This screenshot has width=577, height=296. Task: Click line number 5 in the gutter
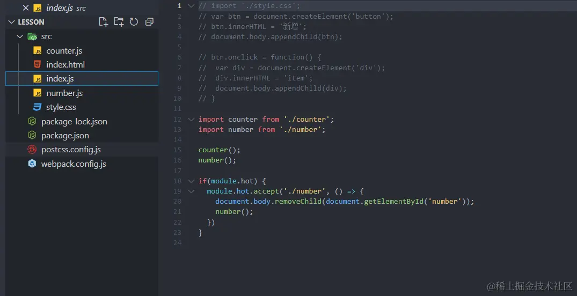tap(179, 47)
